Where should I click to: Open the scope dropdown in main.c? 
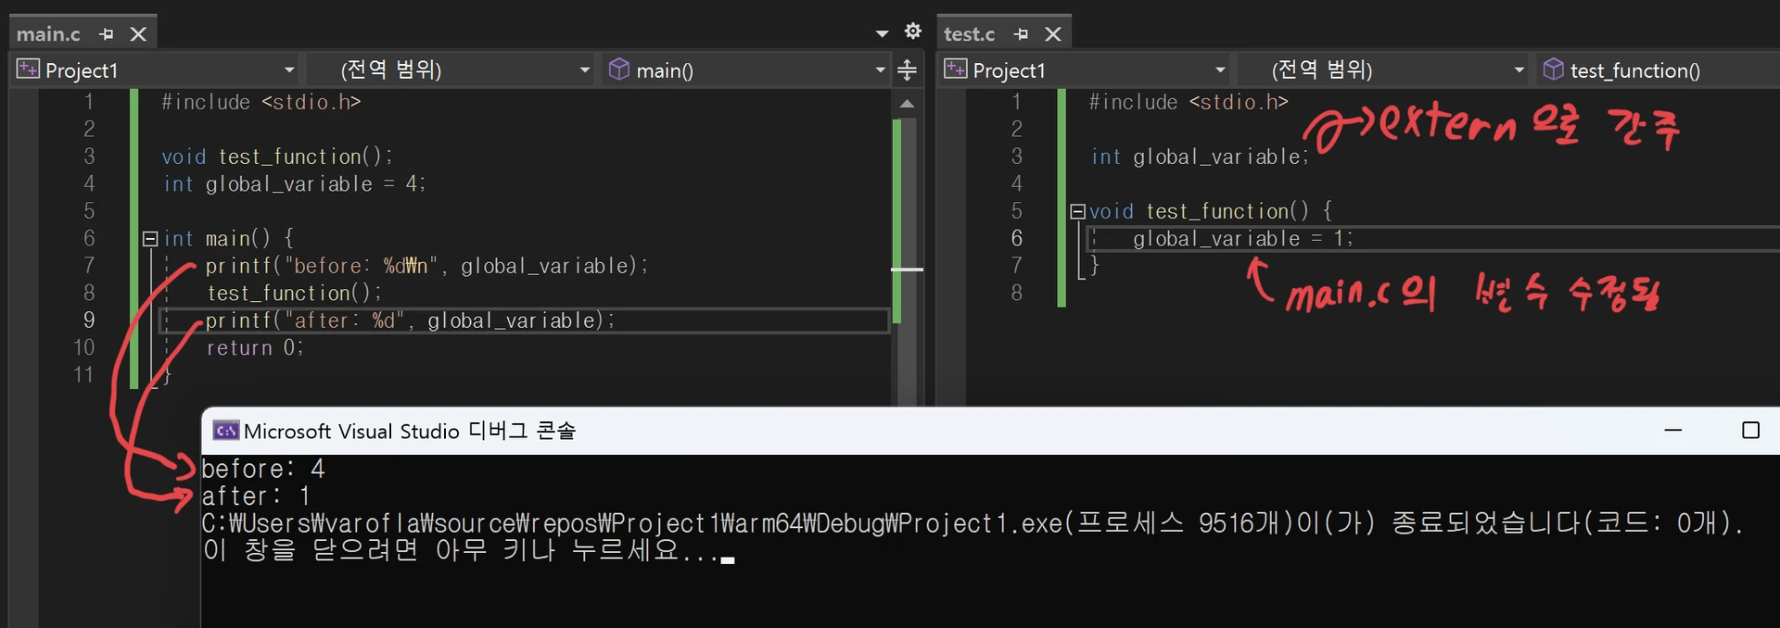[584, 70]
